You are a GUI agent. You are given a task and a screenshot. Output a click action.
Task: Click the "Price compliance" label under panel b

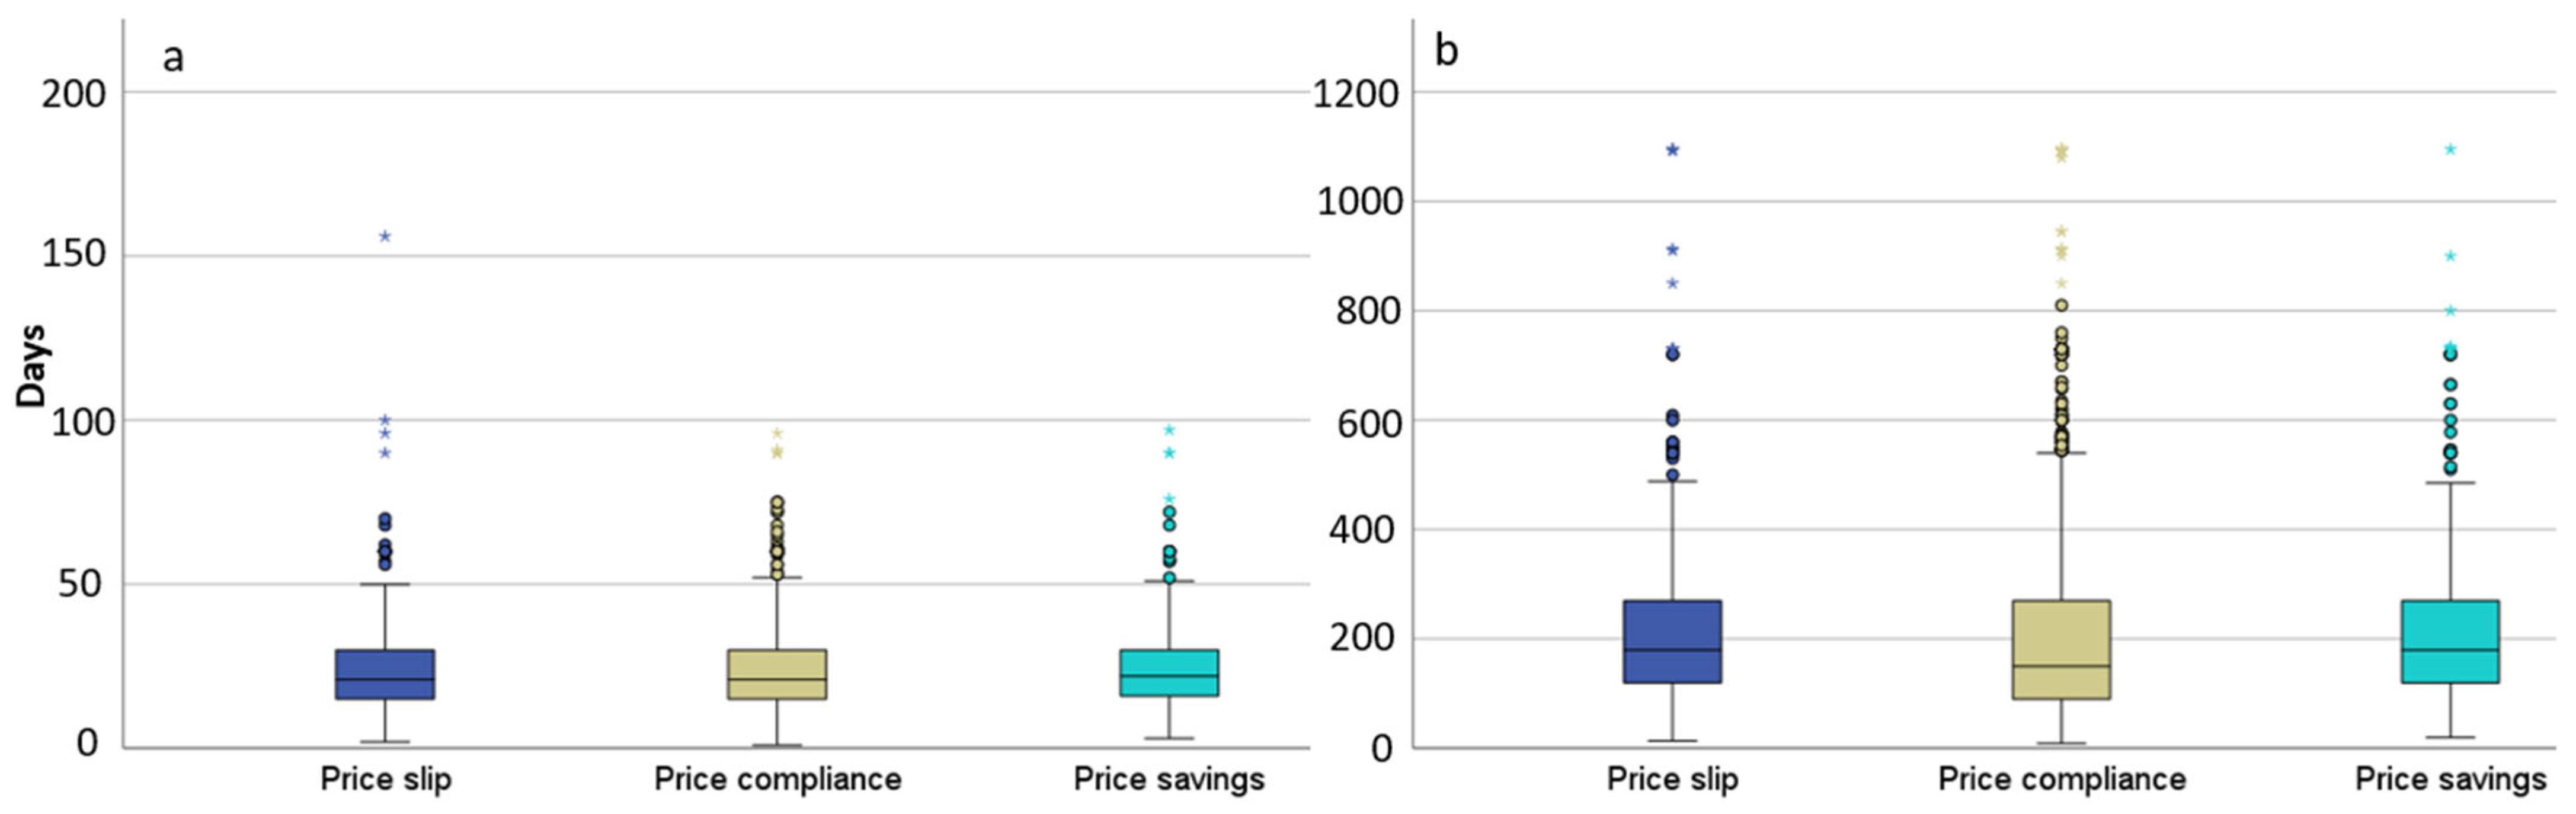point(2061,779)
